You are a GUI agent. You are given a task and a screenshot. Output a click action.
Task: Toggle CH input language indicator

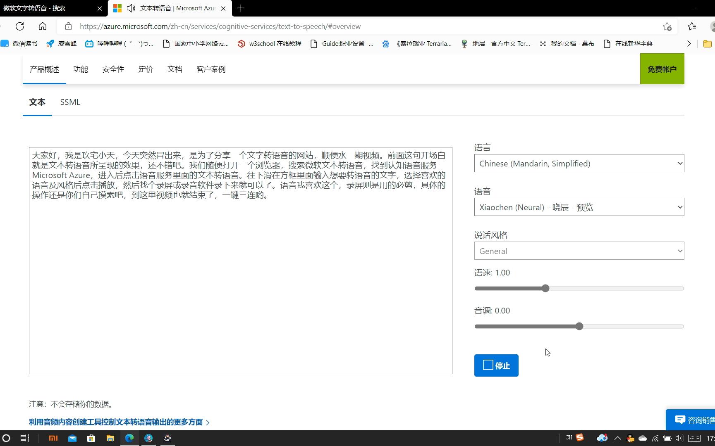click(x=569, y=438)
